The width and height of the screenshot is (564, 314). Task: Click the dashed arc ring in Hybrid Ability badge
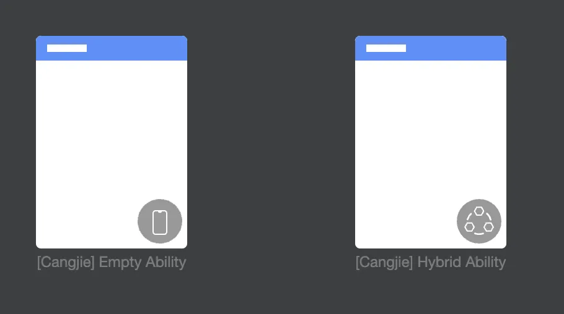click(478, 221)
